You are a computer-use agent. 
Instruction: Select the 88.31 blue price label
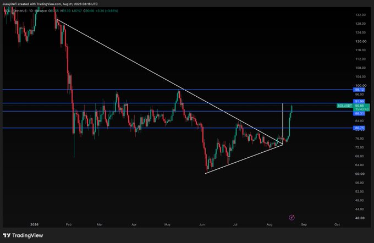(x=360, y=113)
